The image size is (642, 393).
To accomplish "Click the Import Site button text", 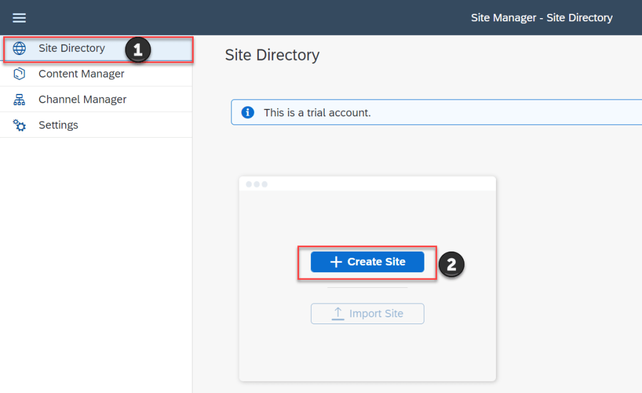I will (x=376, y=314).
